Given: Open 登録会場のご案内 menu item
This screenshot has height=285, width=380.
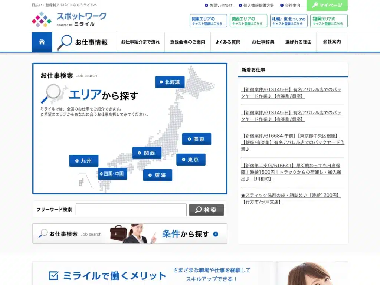Looking at the screenshot, I should [187, 42].
